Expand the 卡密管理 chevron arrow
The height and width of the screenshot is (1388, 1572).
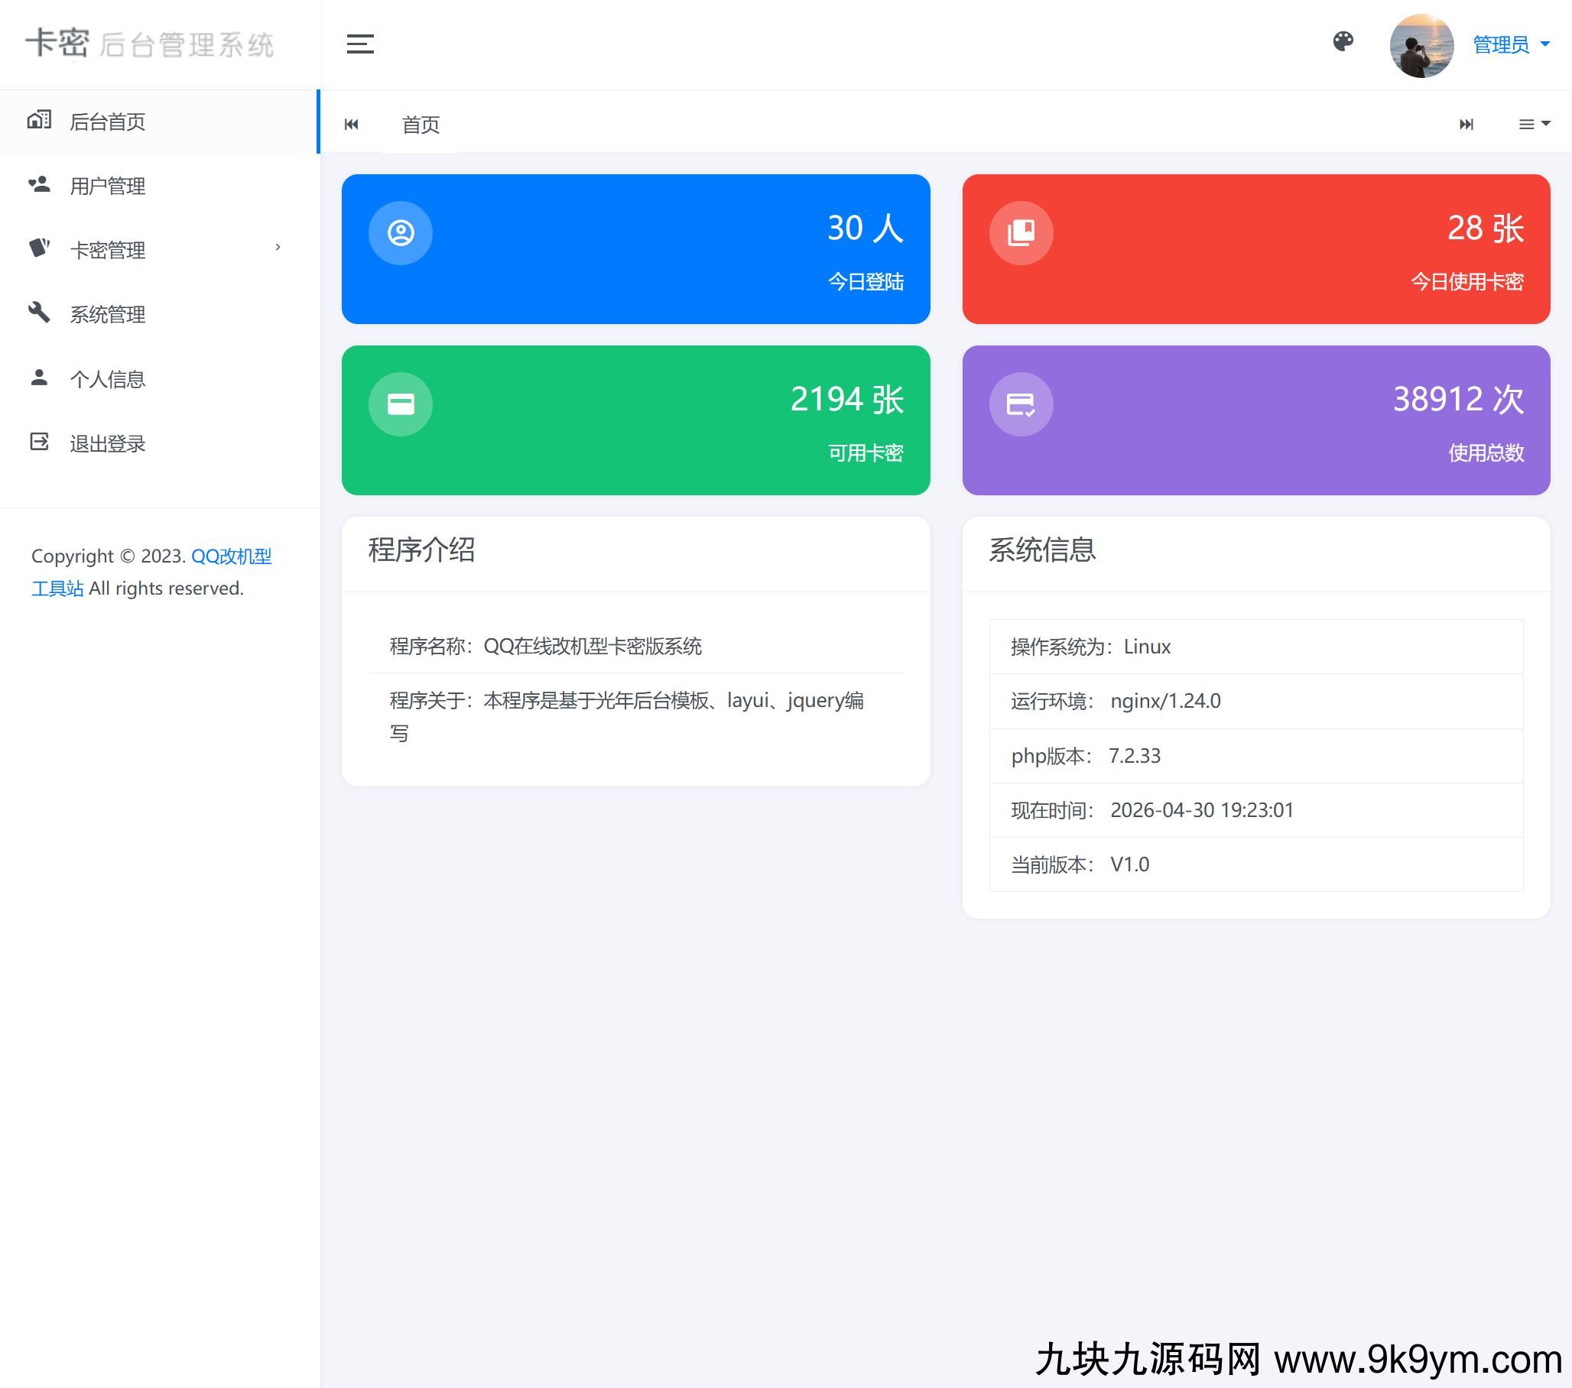tap(278, 247)
